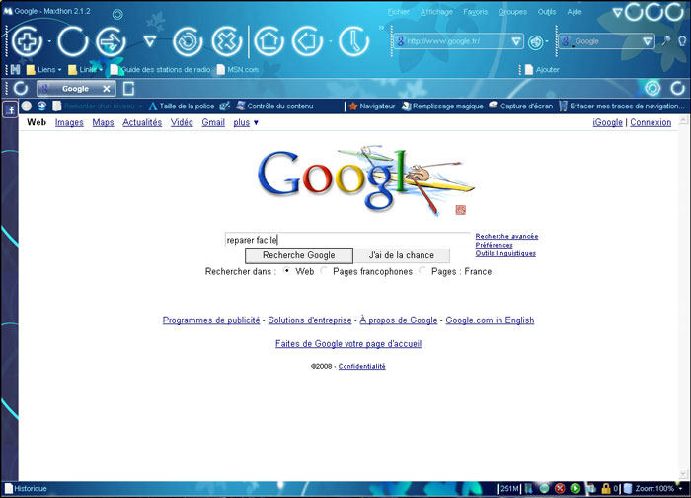Select the Web search radio button
The image size is (691, 498).
click(x=286, y=271)
